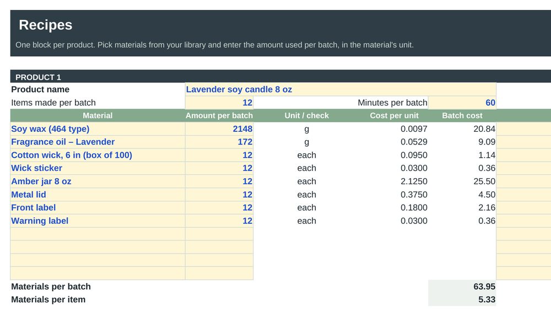The image size is (551, 316).
Task: Click the Materials per item label
Action: pos(48,299)
